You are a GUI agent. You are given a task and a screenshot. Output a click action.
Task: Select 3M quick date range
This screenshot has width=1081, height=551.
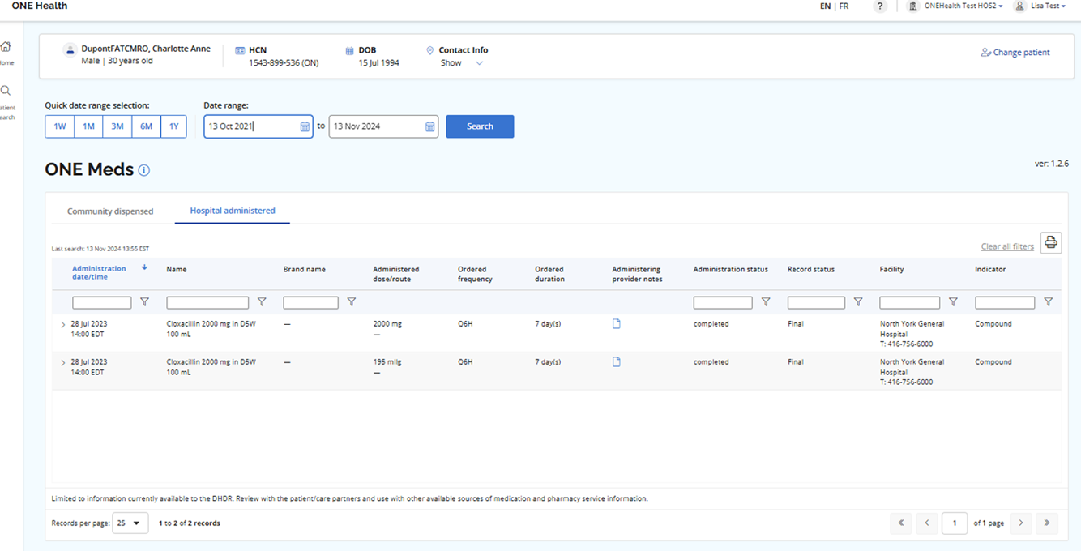[x=117, y=126]
